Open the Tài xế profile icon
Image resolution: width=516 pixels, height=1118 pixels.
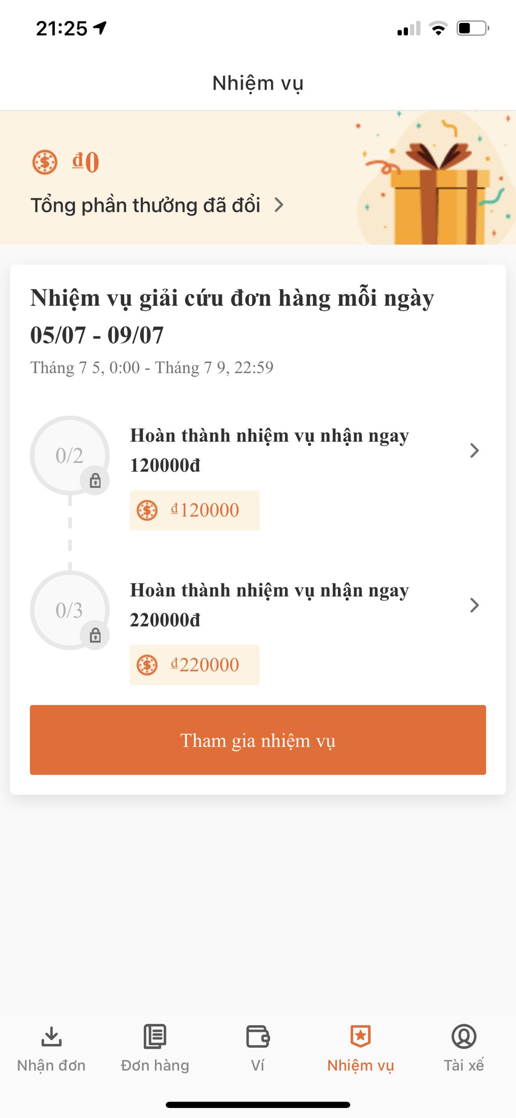click(x=464, y=1036)
